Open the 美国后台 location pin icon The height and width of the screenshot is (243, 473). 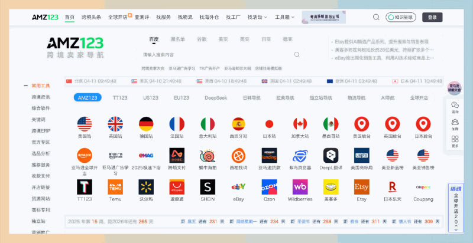tap(361, 124)
